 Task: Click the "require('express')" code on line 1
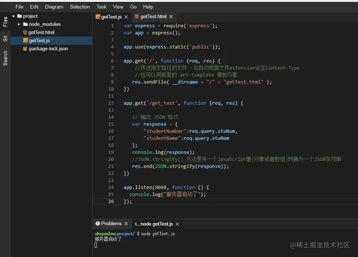190,26
